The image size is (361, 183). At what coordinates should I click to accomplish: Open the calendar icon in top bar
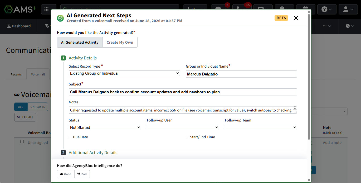click(305, 9)
